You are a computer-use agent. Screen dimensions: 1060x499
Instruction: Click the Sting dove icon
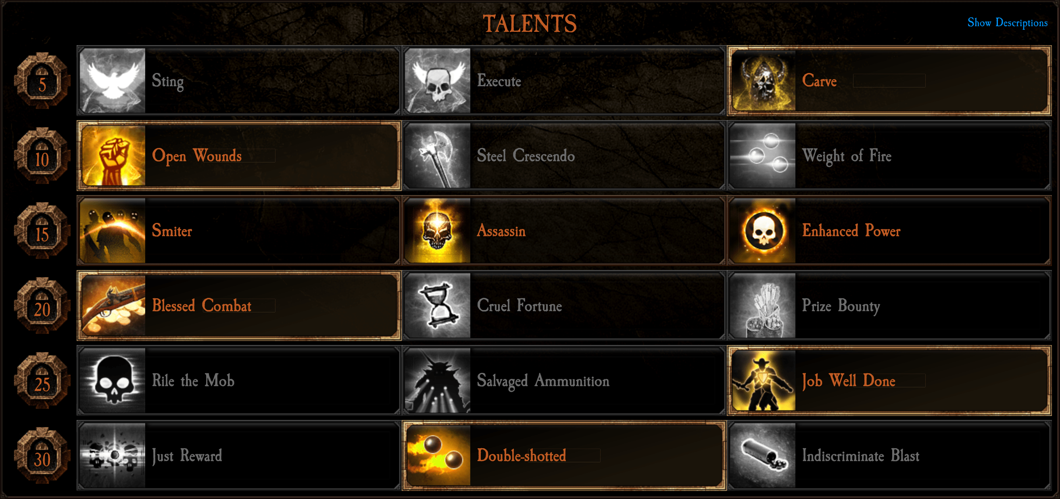[113, 81]
